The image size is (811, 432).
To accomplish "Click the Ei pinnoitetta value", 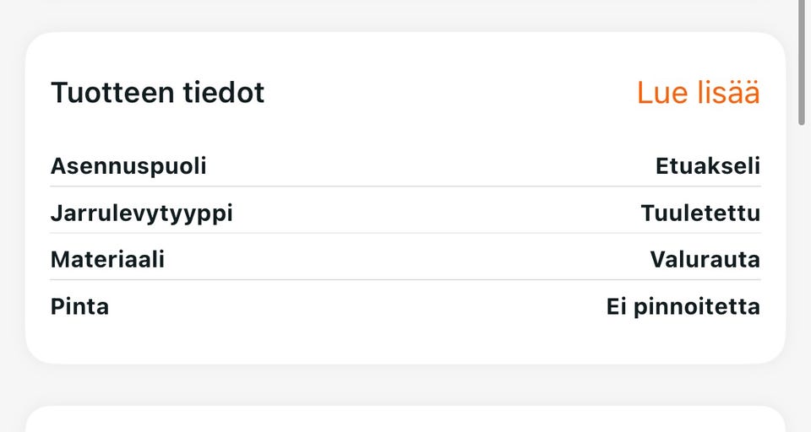I will [x=683, y=306].
